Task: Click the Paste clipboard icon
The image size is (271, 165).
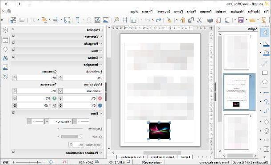Action: tap(183, 20)
